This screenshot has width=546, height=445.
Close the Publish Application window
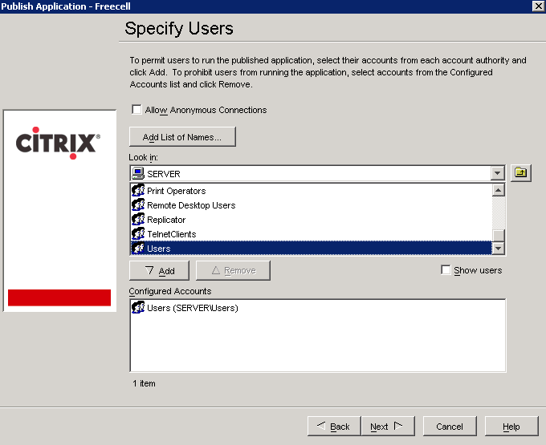point(538,6)
